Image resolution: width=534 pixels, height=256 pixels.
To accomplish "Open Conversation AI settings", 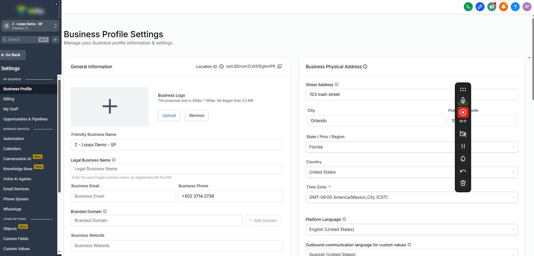I will pos(17,159).
